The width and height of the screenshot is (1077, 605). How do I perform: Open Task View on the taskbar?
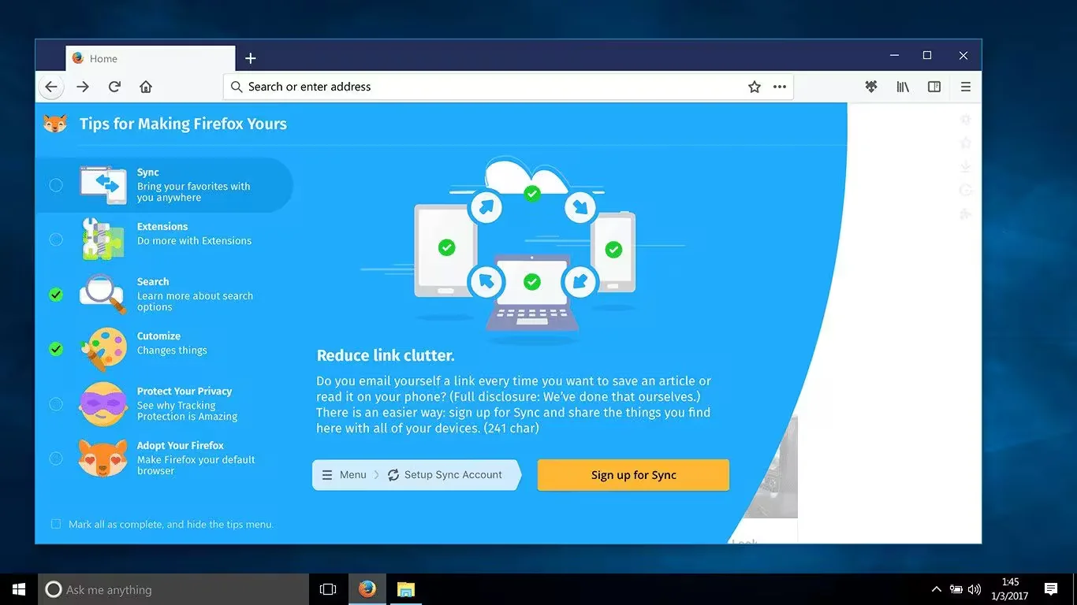(x=328, y=589)
